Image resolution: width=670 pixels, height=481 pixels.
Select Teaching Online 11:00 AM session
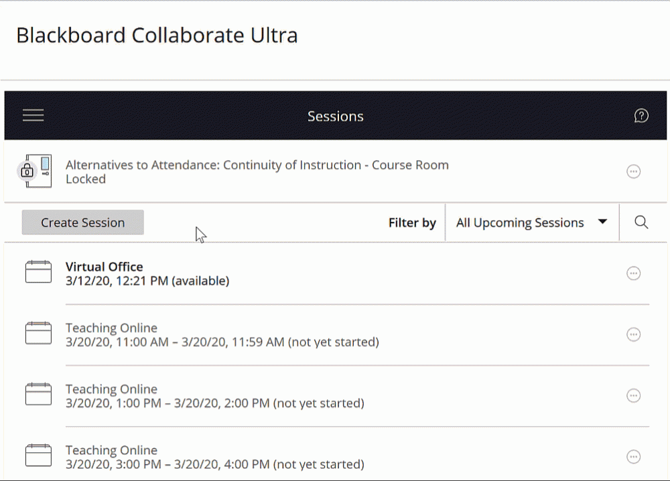[x=111, y=328]
